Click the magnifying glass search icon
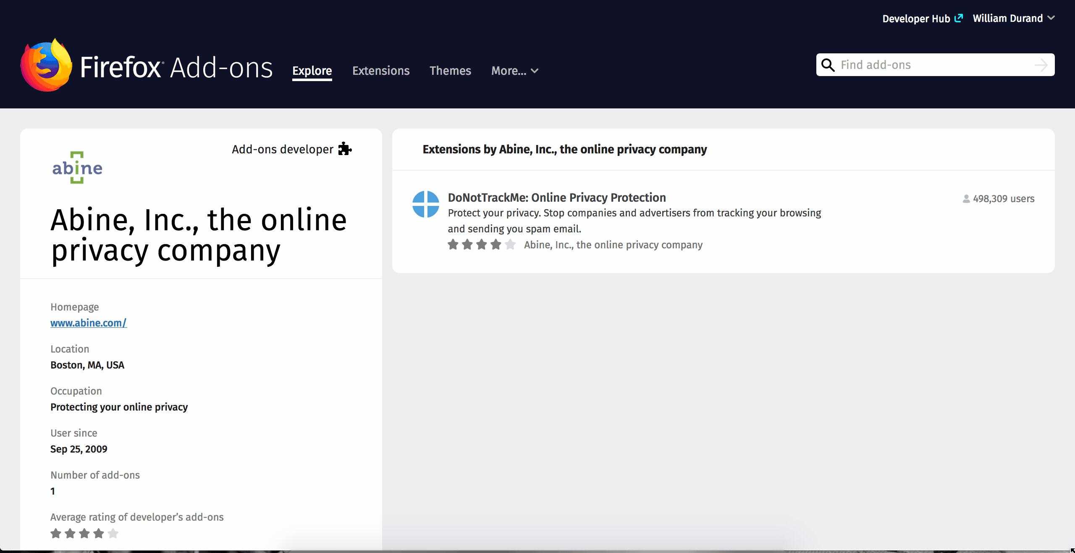1075x553 pixels. [x=828, y=65]
